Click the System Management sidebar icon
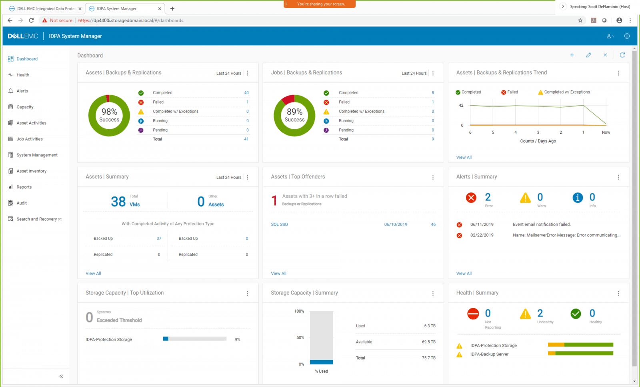The height and width of the screenshot is (387, 640). tap(11, 155)
